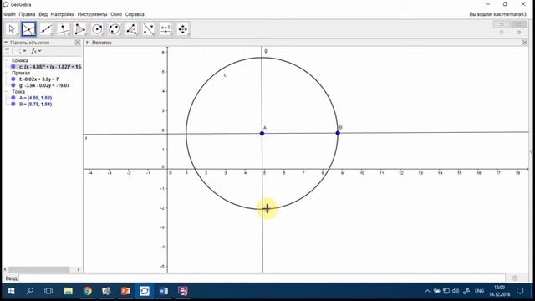
Task: Collapse the Conic category
Action: click(x=6, y=60)
